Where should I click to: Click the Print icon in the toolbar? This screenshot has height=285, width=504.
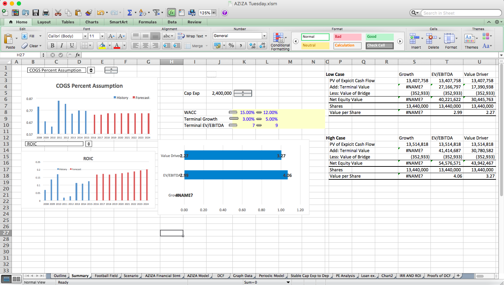click(x=45, y=12)
